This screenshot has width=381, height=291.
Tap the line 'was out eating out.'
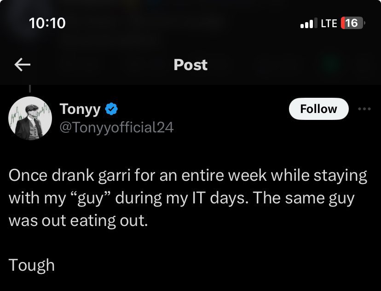click(78, 220)
